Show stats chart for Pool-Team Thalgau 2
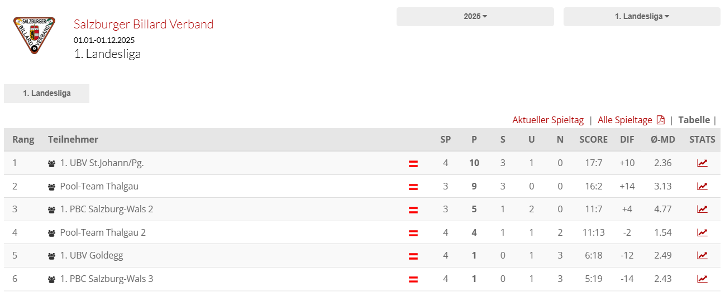725x292 pixels. click(x=702, y=232)
